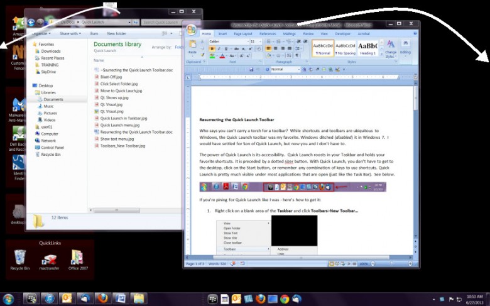Click the clock in the system tray
This screenshot has width=490, height=306.
(475, 300)
